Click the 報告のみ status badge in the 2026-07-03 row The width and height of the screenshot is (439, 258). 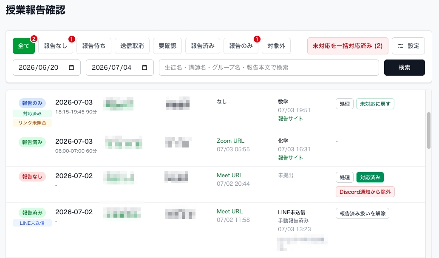pos(32,103)
